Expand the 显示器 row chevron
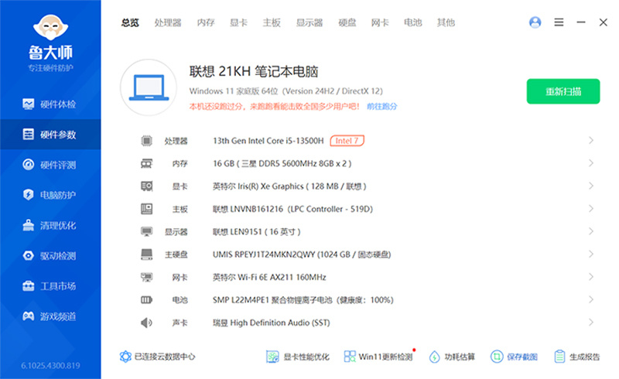This screenshot has width=619, height=379. 591,231
